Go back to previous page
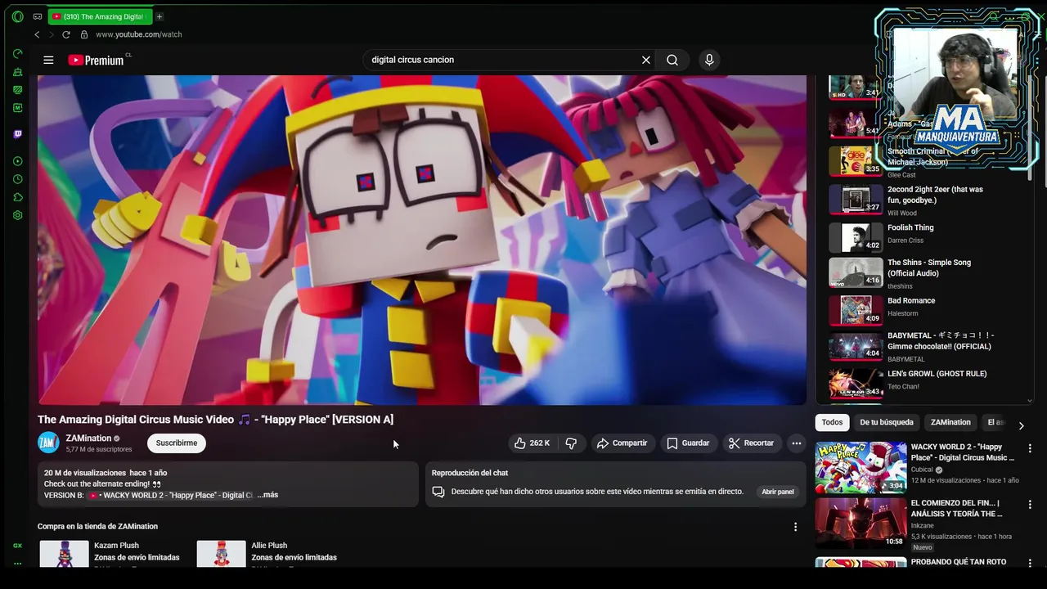The image size is (1047, 589). pyautogui.click(x=37, y=34)
